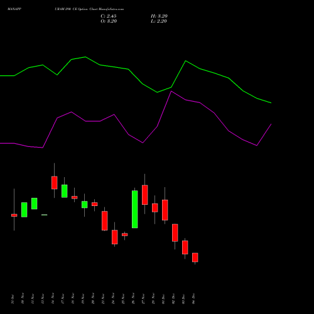
Task: Select the '10 Nov' date label
Action: tap(23, 298)
